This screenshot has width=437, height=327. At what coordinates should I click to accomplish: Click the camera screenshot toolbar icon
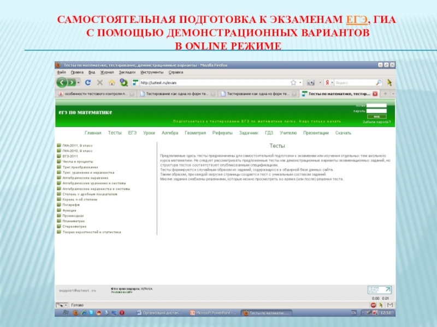point(310,83)
